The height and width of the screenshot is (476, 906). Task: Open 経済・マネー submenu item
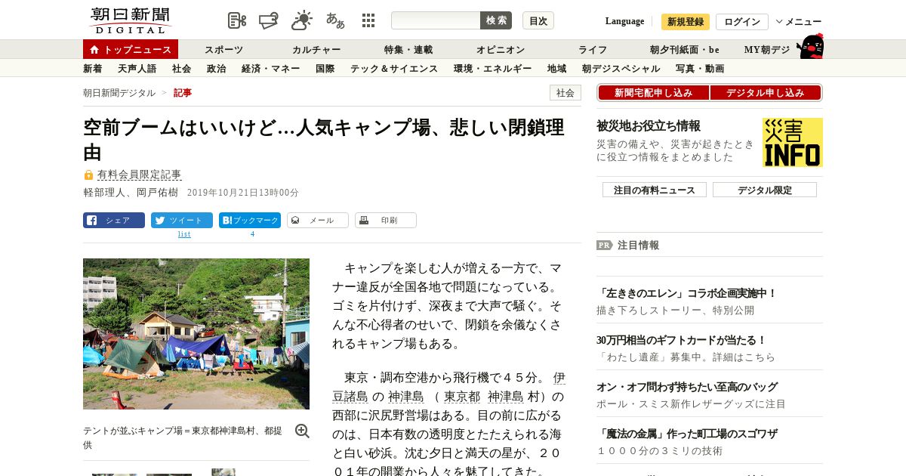pyautogui.click(x=270, y=69)
